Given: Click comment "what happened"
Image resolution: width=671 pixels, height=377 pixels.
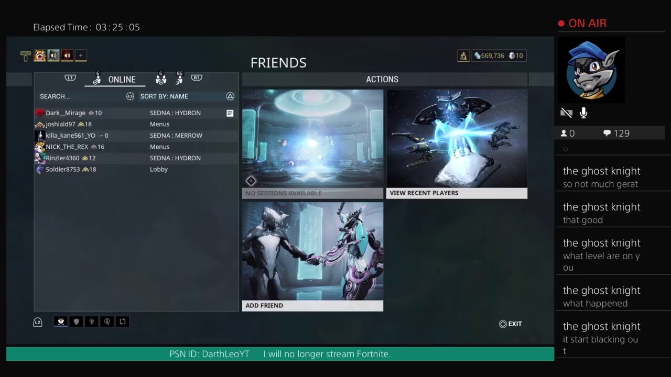Looking at the screenshot, I should coord(595,304).
